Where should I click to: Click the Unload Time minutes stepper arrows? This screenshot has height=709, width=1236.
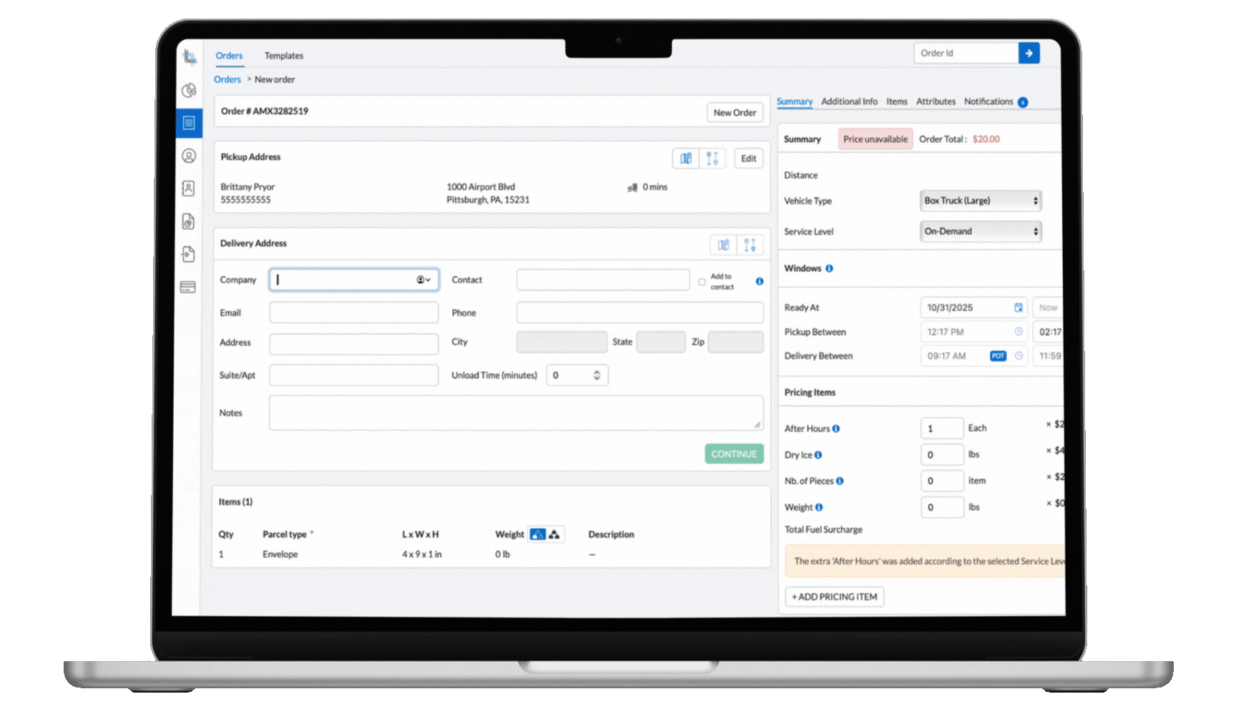pyautogui.click(x=597, y=375)
